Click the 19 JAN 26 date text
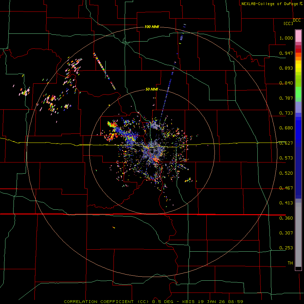The height and width of the screenshot is (304, 304). 211,302
